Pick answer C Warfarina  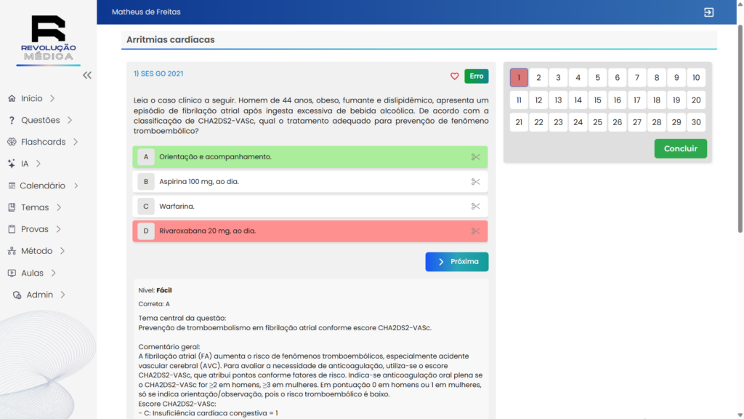pyautogui.click(x=177, y=207)
